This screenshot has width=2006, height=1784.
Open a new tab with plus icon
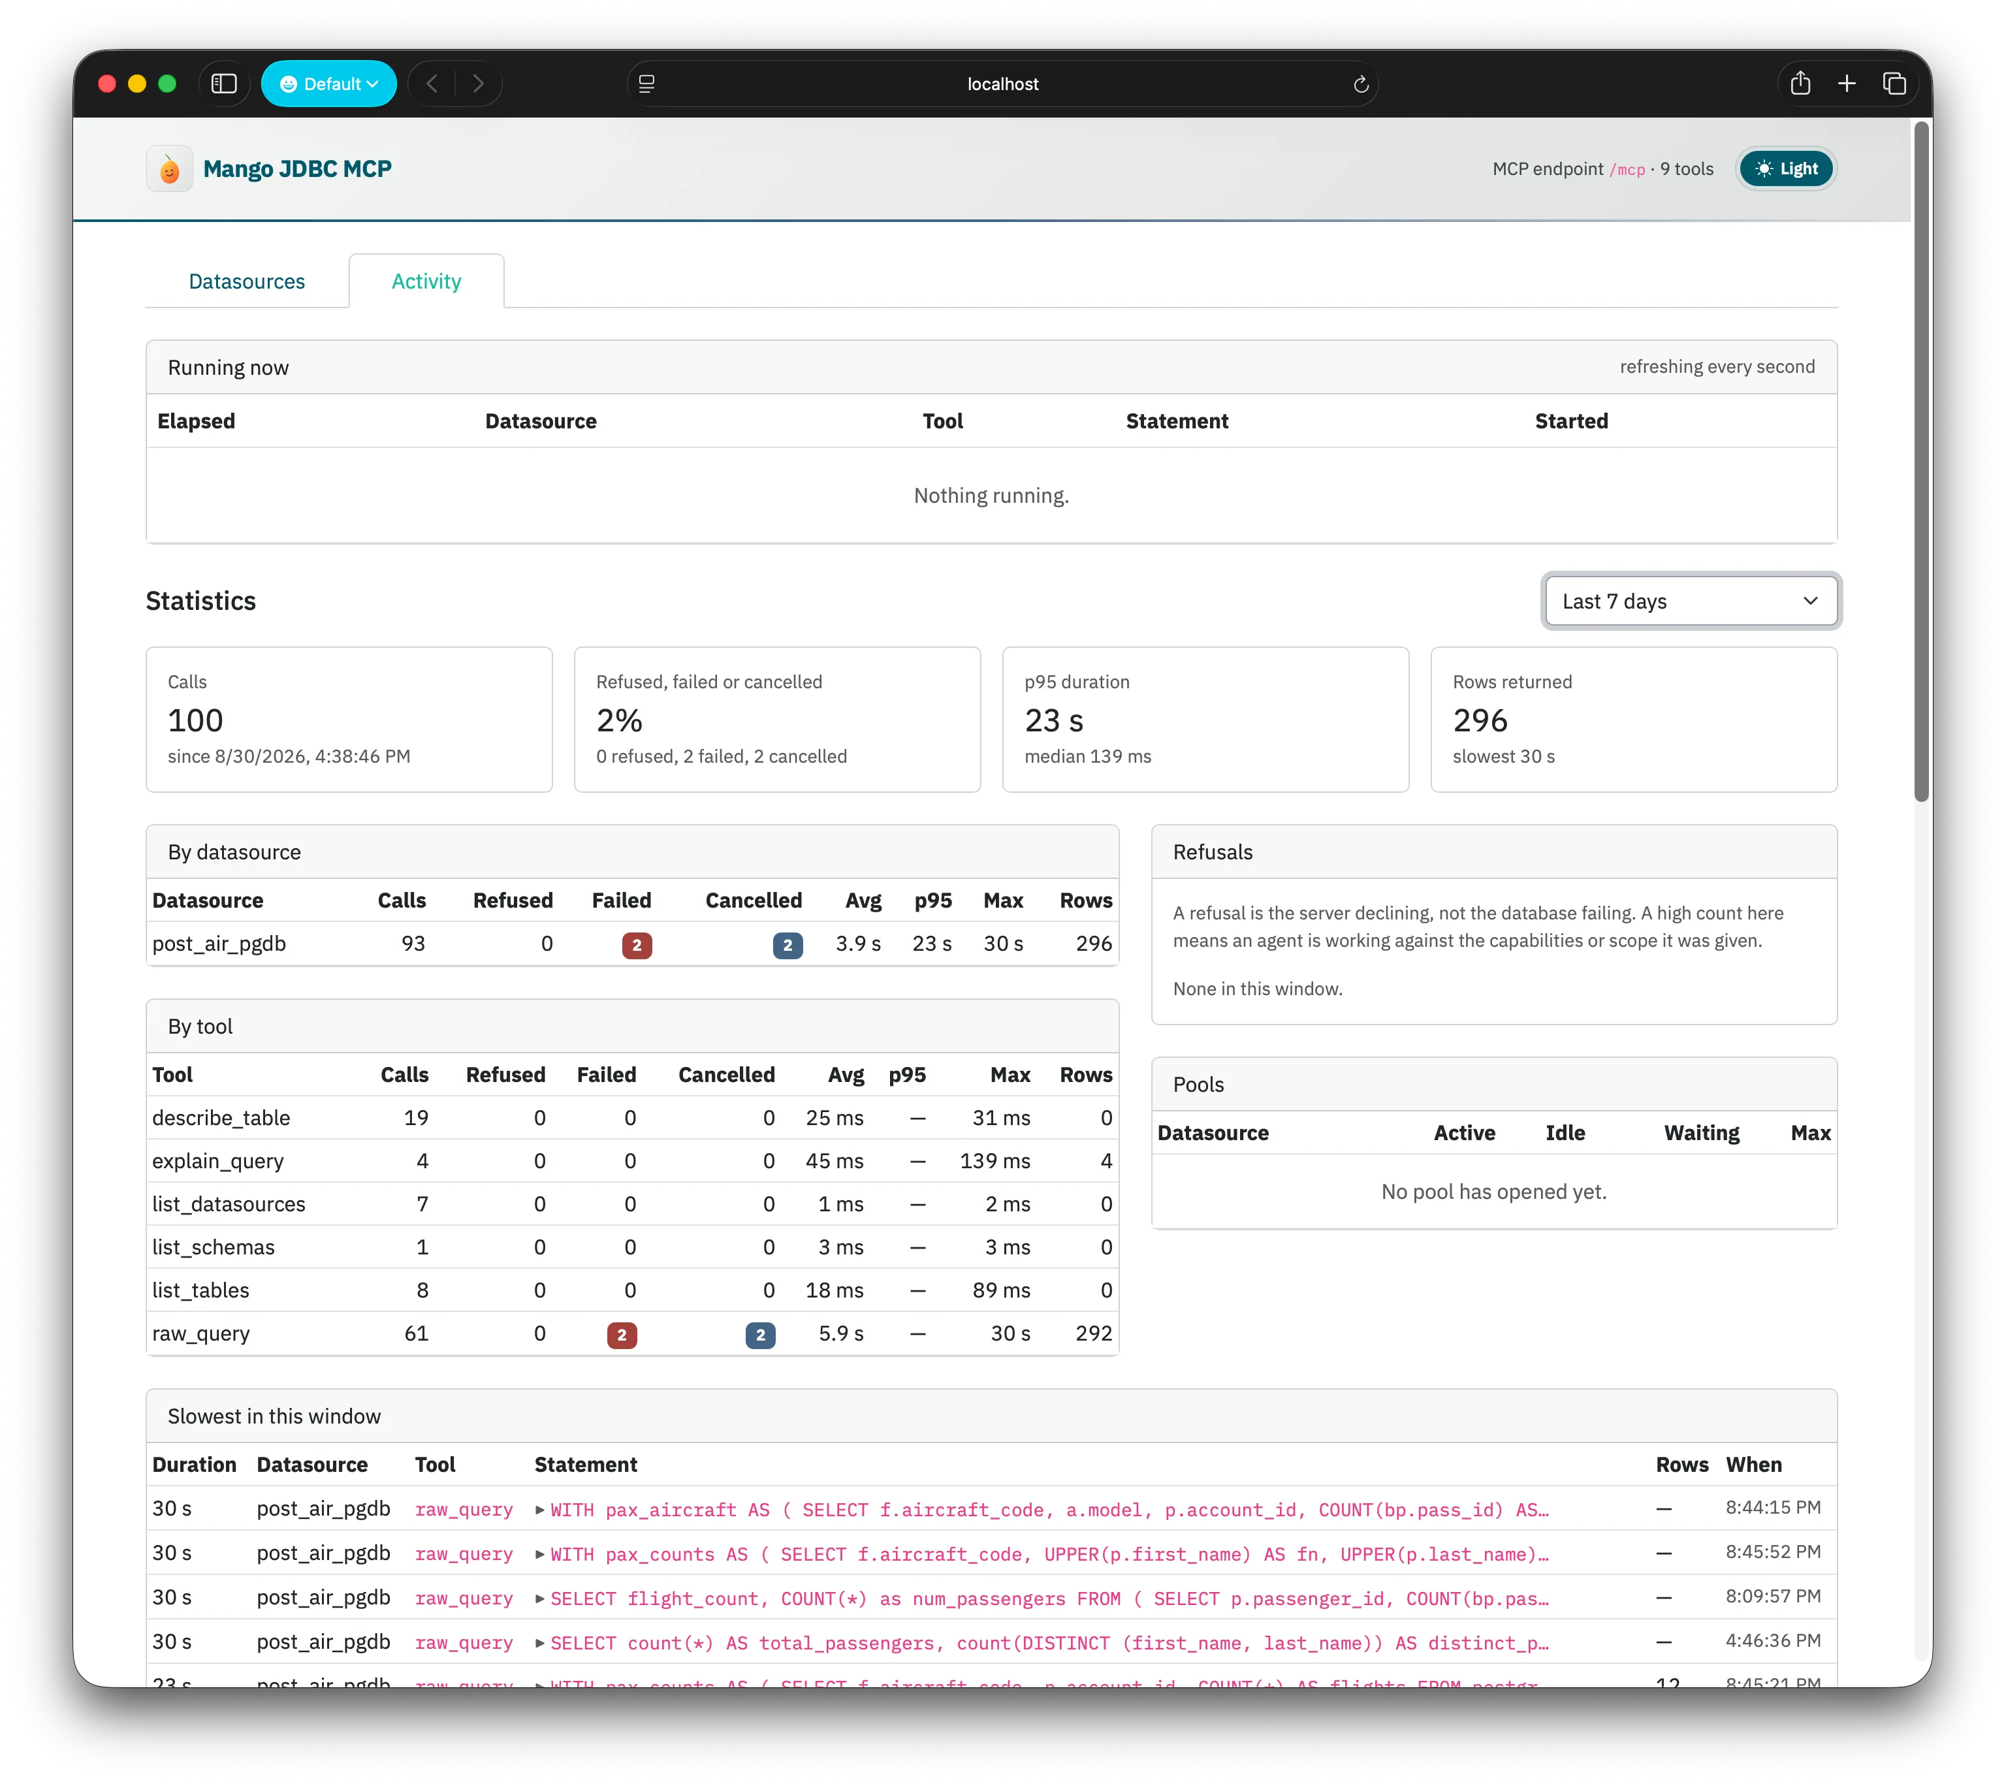pyautogui.click(x=1847, y=84)
